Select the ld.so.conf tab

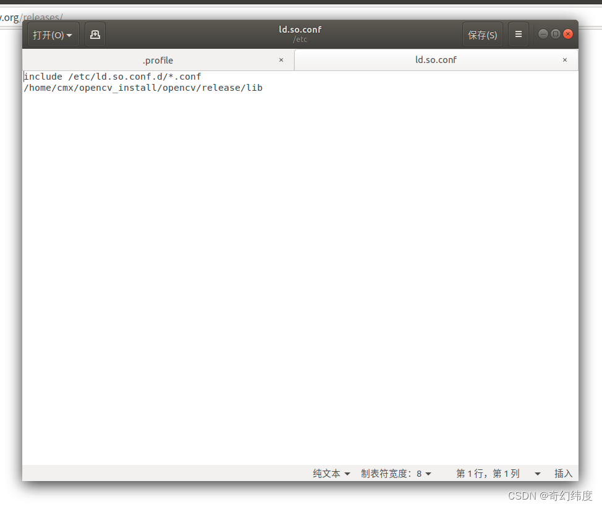tap(436, 60)
